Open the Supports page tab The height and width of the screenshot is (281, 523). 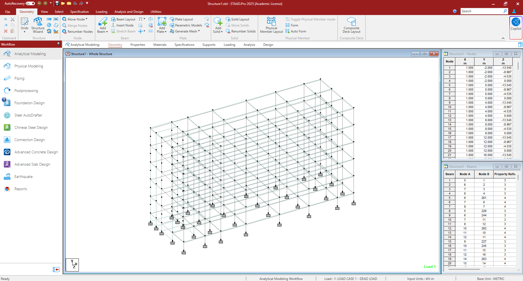click(x=209, y=45)
